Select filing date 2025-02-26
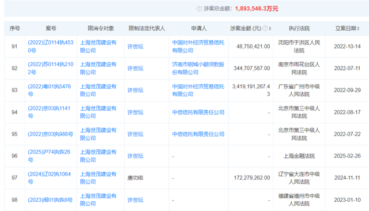The height and width of the screenshot is (211, 369). [x=347, y=156]
